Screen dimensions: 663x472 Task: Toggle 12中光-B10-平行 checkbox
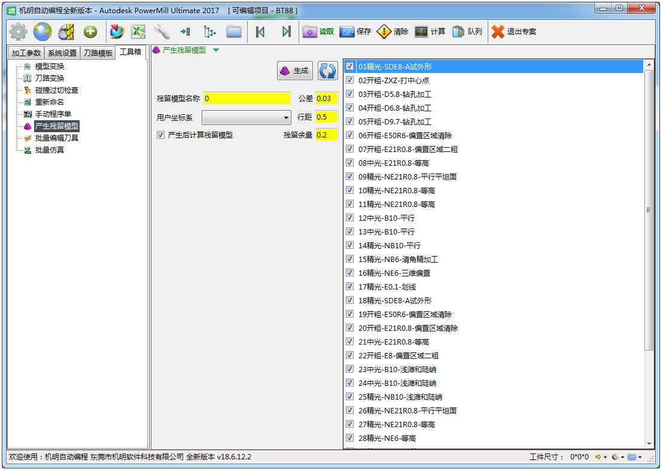pos(349,218)
